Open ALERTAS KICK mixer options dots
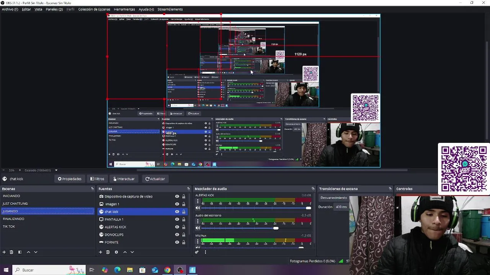The image size is (490, 275). click(x=198, y=201)
